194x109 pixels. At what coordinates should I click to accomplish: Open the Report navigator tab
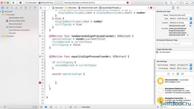(x=35, y=8)
